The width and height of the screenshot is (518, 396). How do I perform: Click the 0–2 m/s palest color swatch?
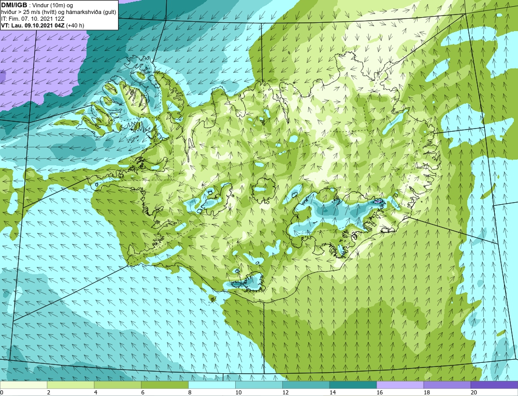(24, 385)
